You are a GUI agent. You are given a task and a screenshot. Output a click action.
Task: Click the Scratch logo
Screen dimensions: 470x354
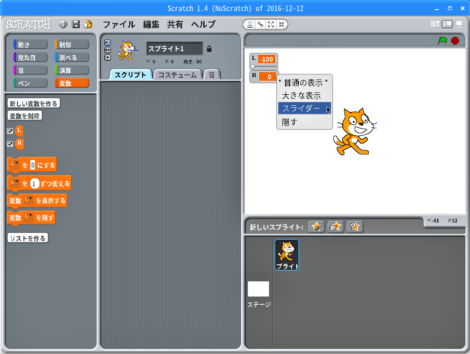pos(29,24)
